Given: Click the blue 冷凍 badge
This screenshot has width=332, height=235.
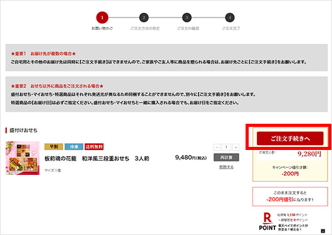Looking at the screenshot, I should tap(74, 147).
